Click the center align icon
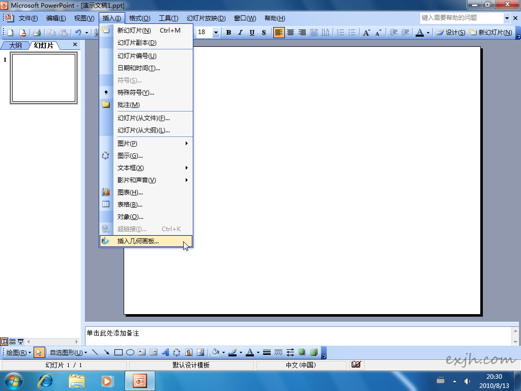Viewport: 521px width, 391px height. [x=291, y=33]
